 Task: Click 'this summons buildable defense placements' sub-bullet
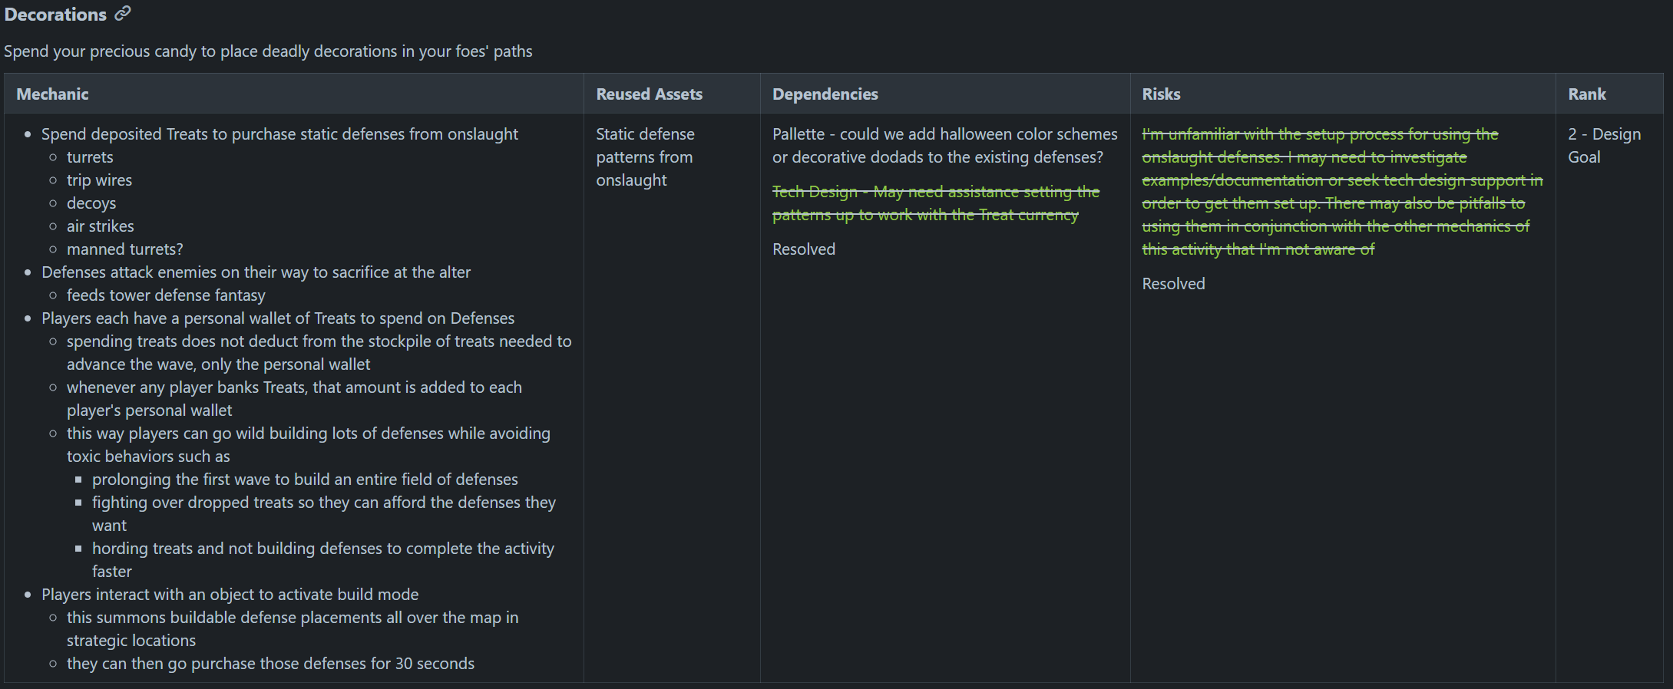click(x=293, y=629)
